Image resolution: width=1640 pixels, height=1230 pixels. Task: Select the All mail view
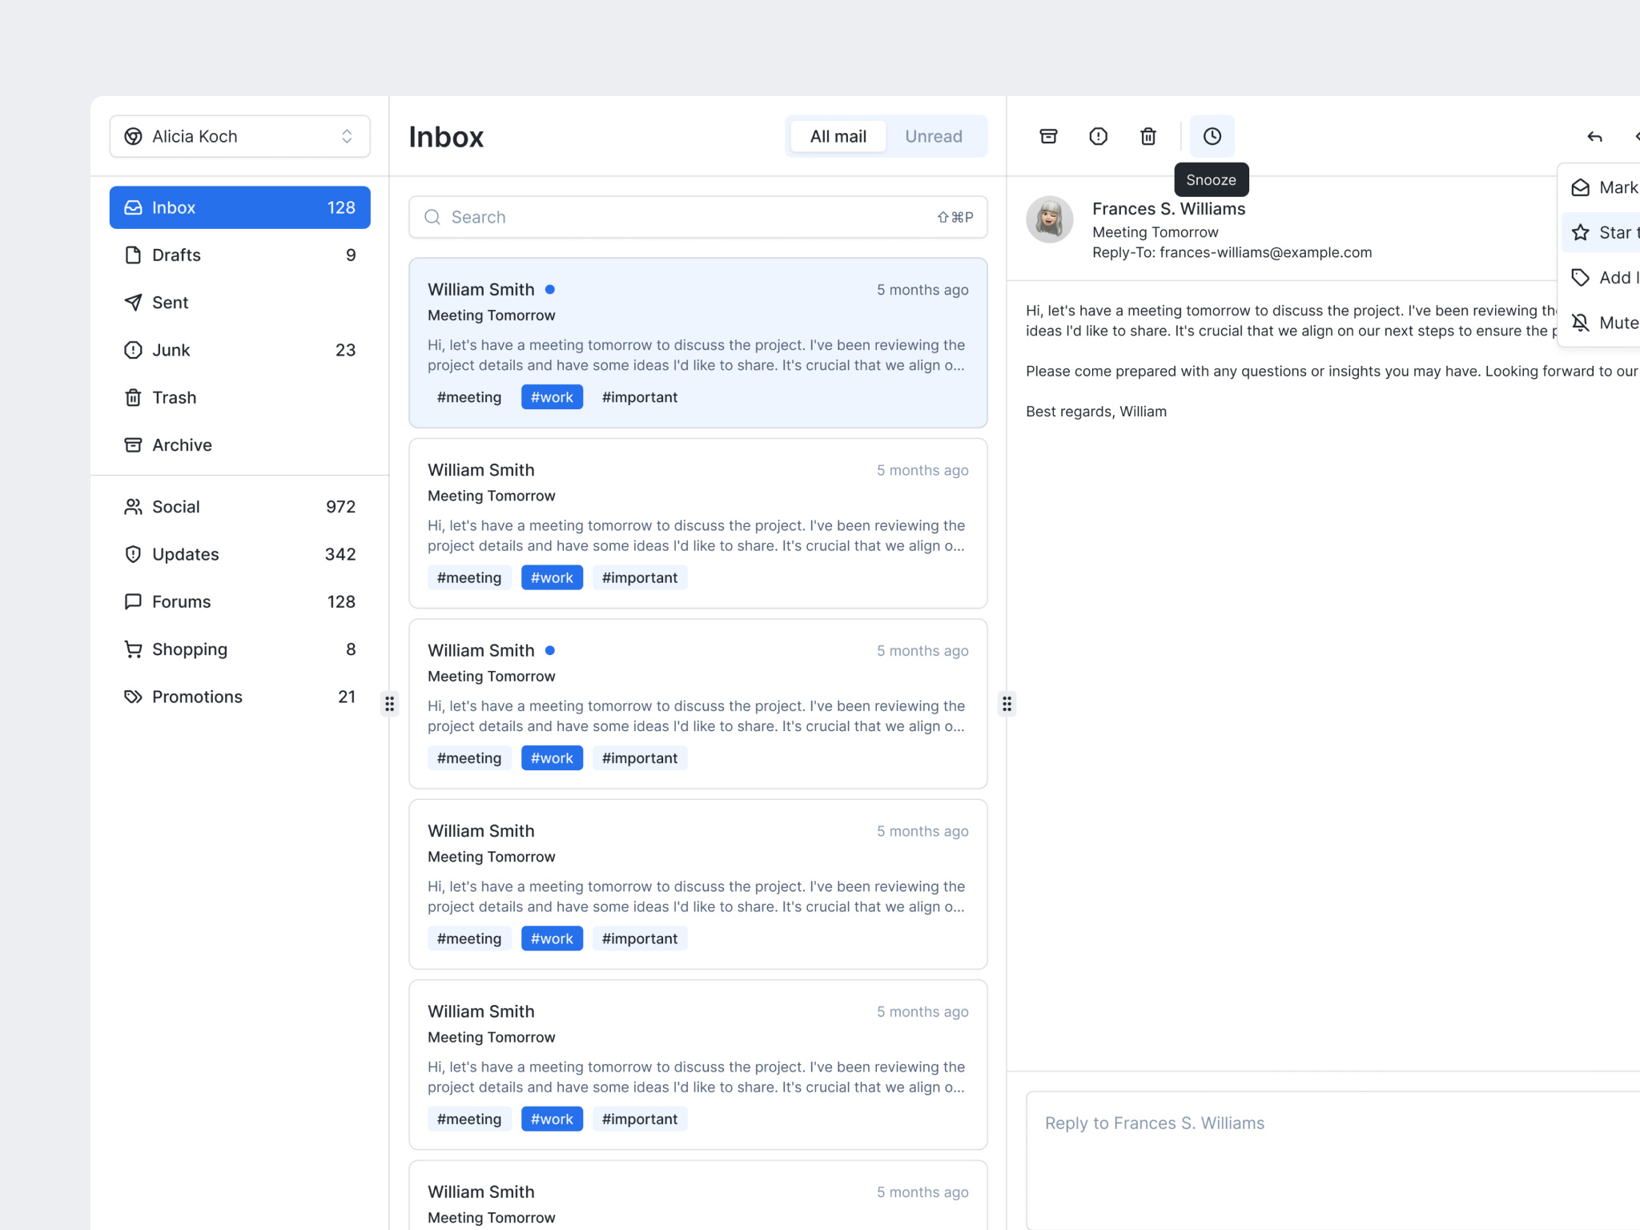click(x=837, y=136)
